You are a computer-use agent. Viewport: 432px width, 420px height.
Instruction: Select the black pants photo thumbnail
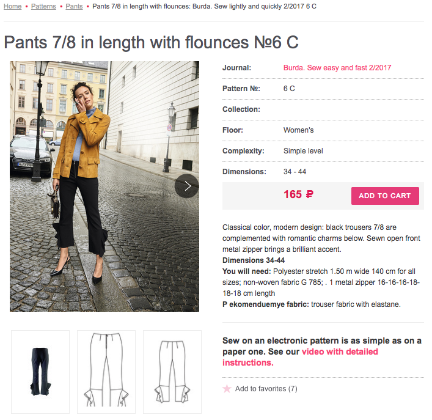[40, 372]
